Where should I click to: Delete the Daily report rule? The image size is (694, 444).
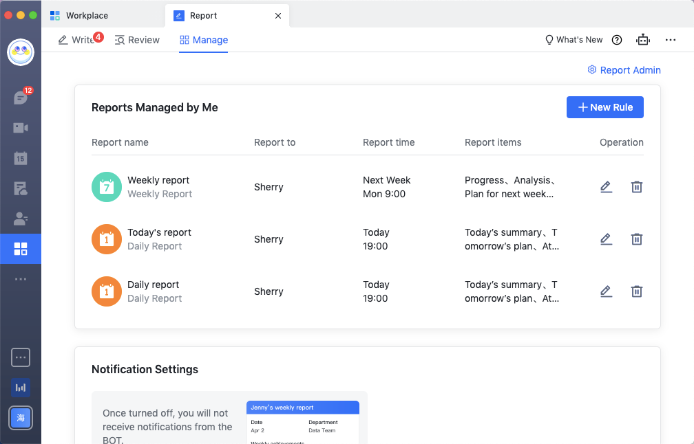click(x=637, y=291)
